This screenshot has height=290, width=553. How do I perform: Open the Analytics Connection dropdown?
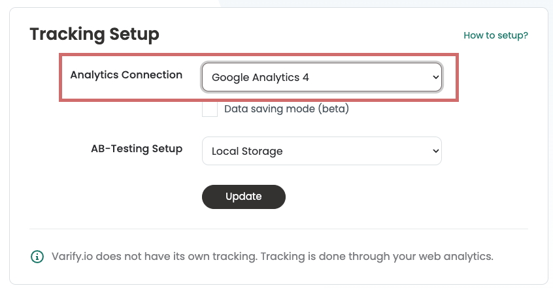[x=322, y=77]
